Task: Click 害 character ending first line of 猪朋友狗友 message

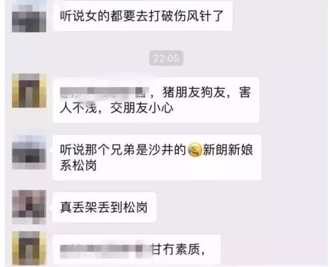Action: click(x=245, y=93)
